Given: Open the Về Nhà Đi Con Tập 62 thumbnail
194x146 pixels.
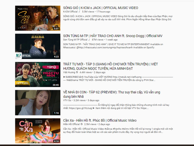Looking at the screenshot, I should [38, 103].
